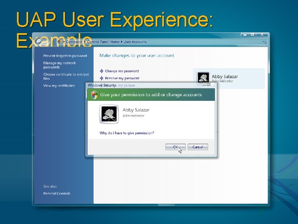Click 'Make changes to your user account' heading
This screenshot has height=224, width=298.
137,56
